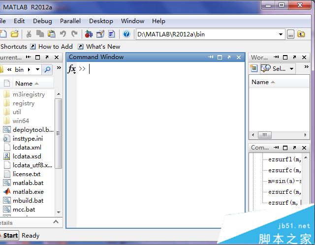This screenshot has width=315, height=245.
Task: Create new variable in Workspace panel
Action: (x=254, y=68)
